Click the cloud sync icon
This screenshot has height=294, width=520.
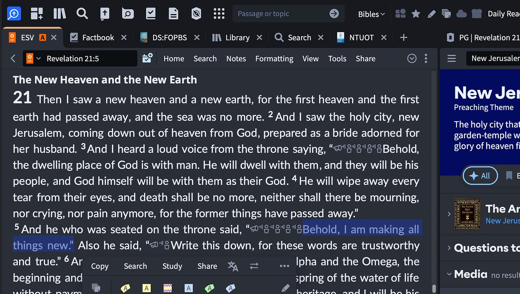pos(461,14)
